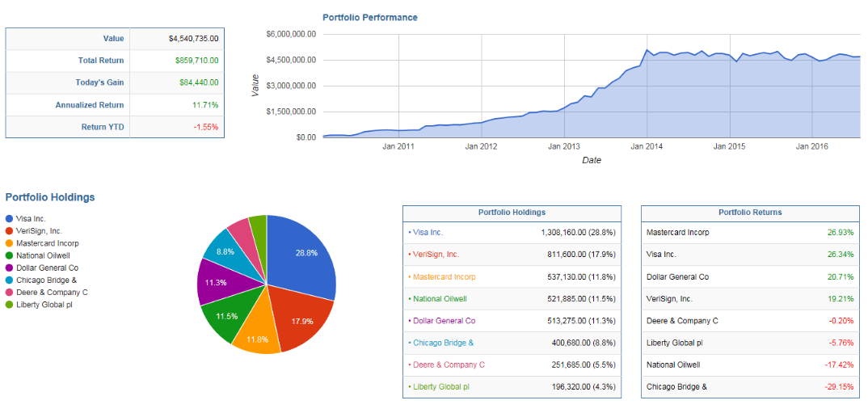
Task: Click the 400,680.00 (8.8%) holding value
Action: (x=584, y=343)
